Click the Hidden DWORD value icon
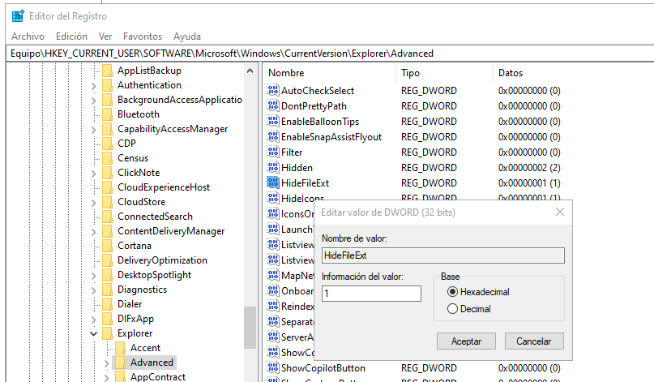The image size is (654, 382). (x=273, y=168)
